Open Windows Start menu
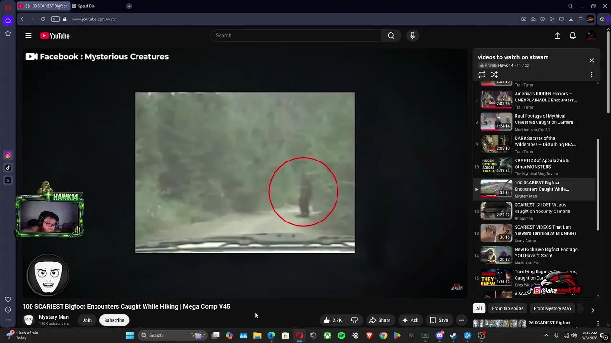Screen dimensions: 611x343 click(130, 335)
